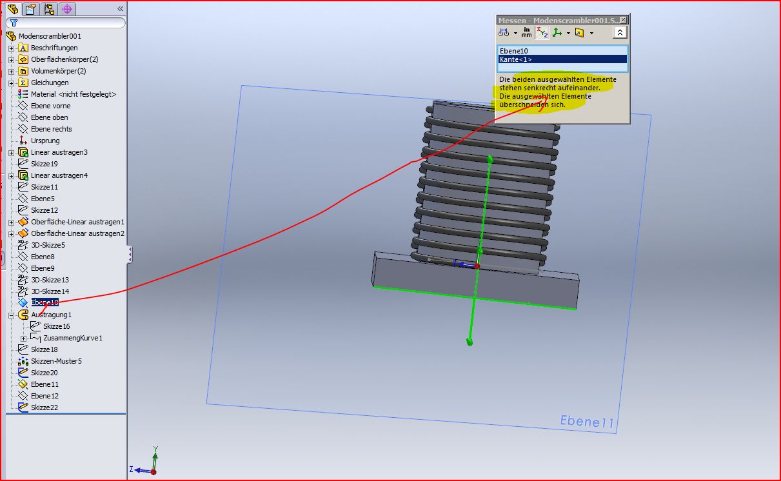Toggle XYZ measurements display in Messen
This screenshot has height=481, width=781.
542,33
